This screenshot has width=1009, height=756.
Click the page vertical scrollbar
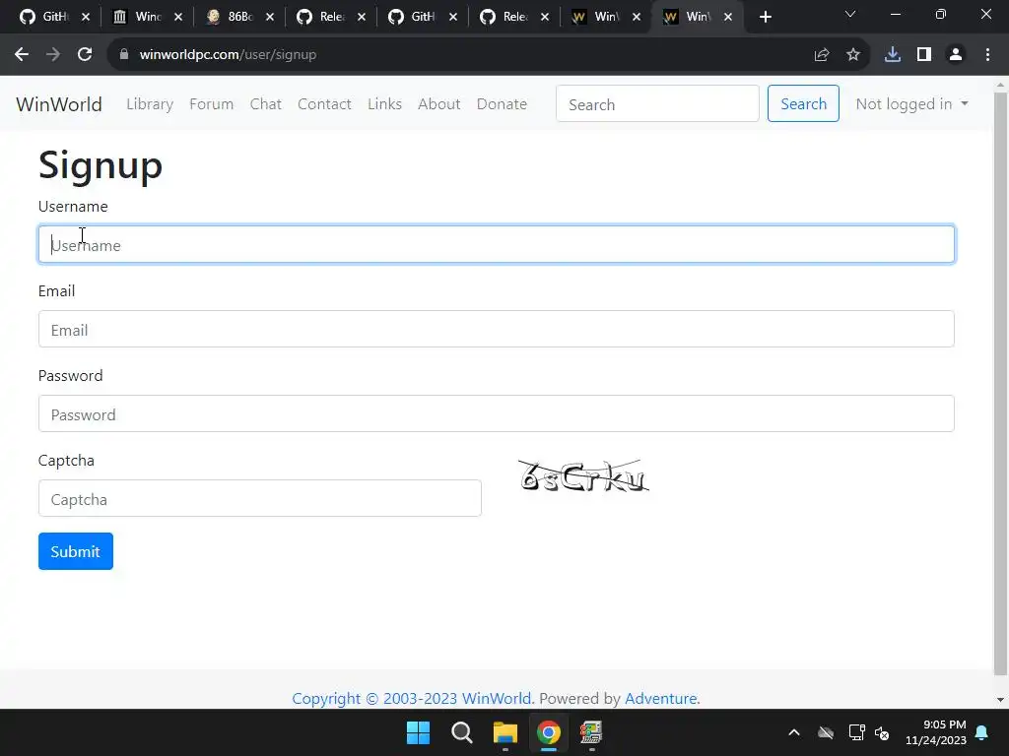(1000, 383)
